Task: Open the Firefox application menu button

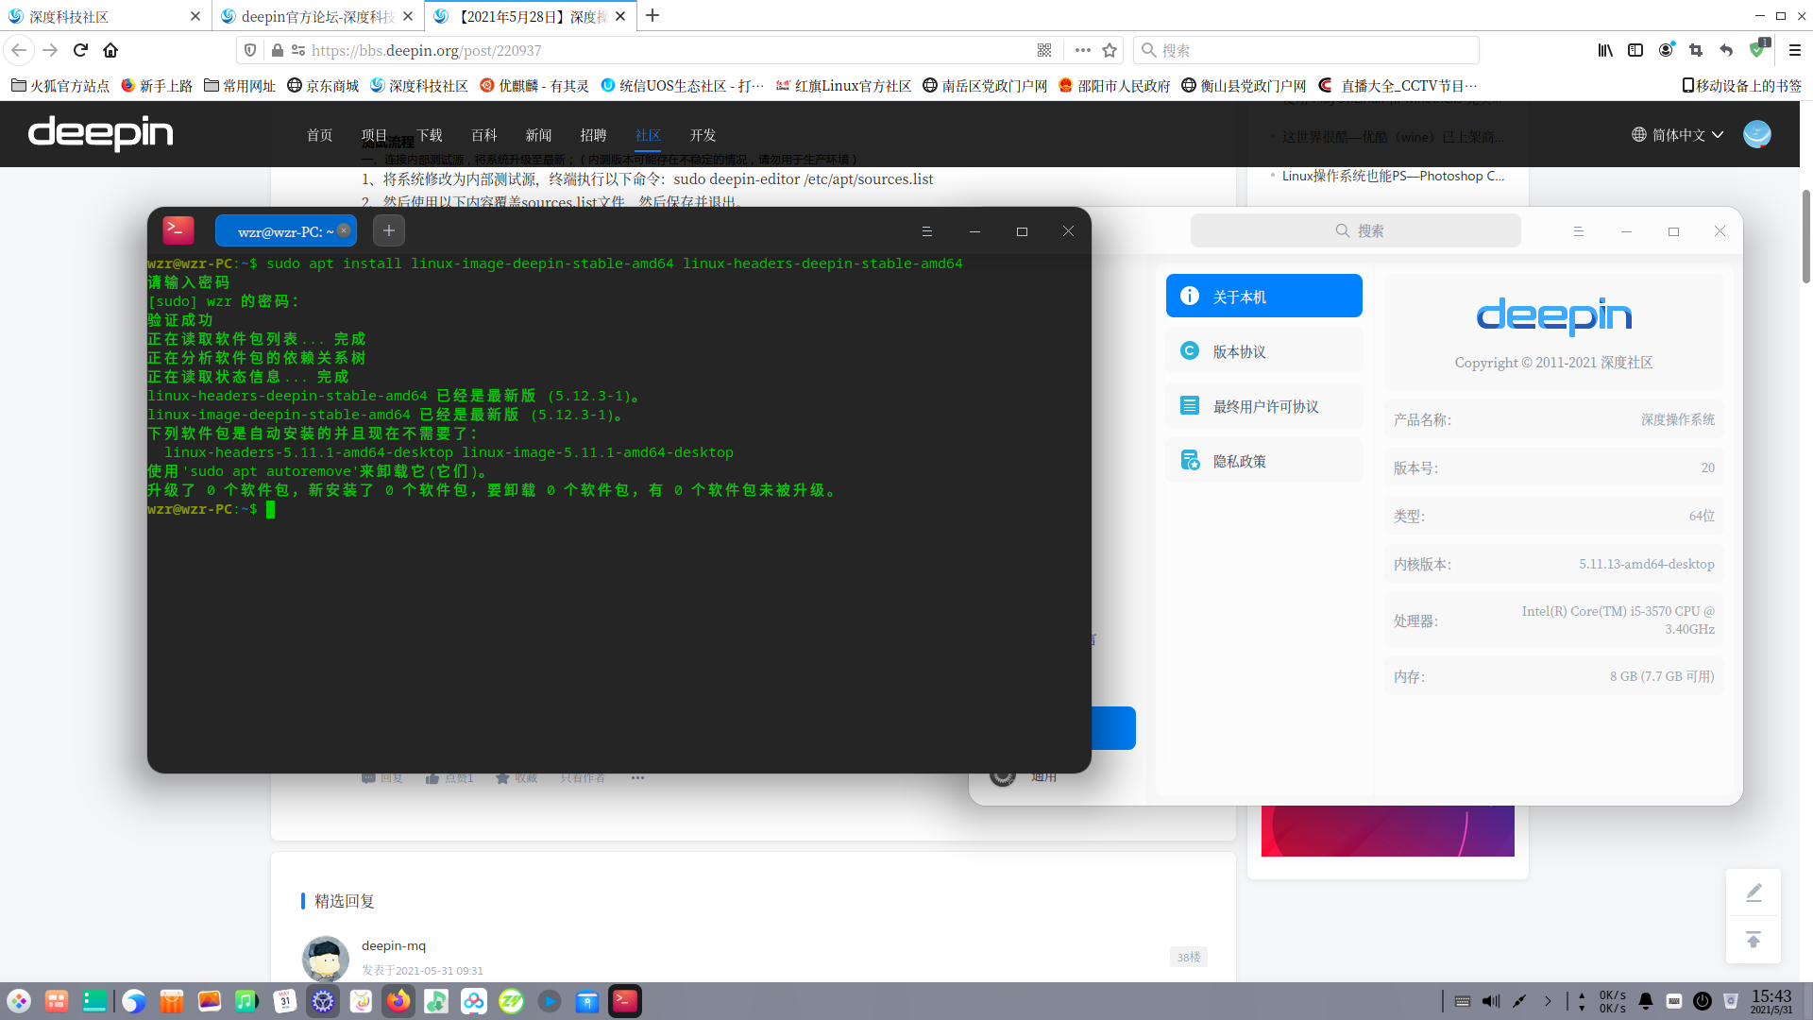Action: [1795, 50]
